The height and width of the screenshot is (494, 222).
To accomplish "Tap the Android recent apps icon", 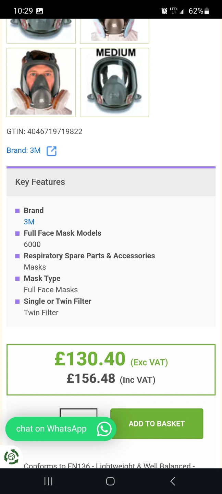I will click(48, 481).
